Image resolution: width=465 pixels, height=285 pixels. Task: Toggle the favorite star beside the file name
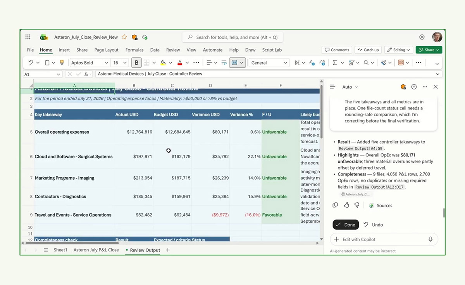pos(124,37)
